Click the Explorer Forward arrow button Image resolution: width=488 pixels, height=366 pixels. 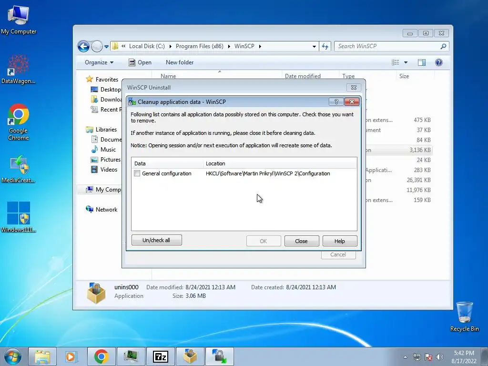tap(97, 46)
